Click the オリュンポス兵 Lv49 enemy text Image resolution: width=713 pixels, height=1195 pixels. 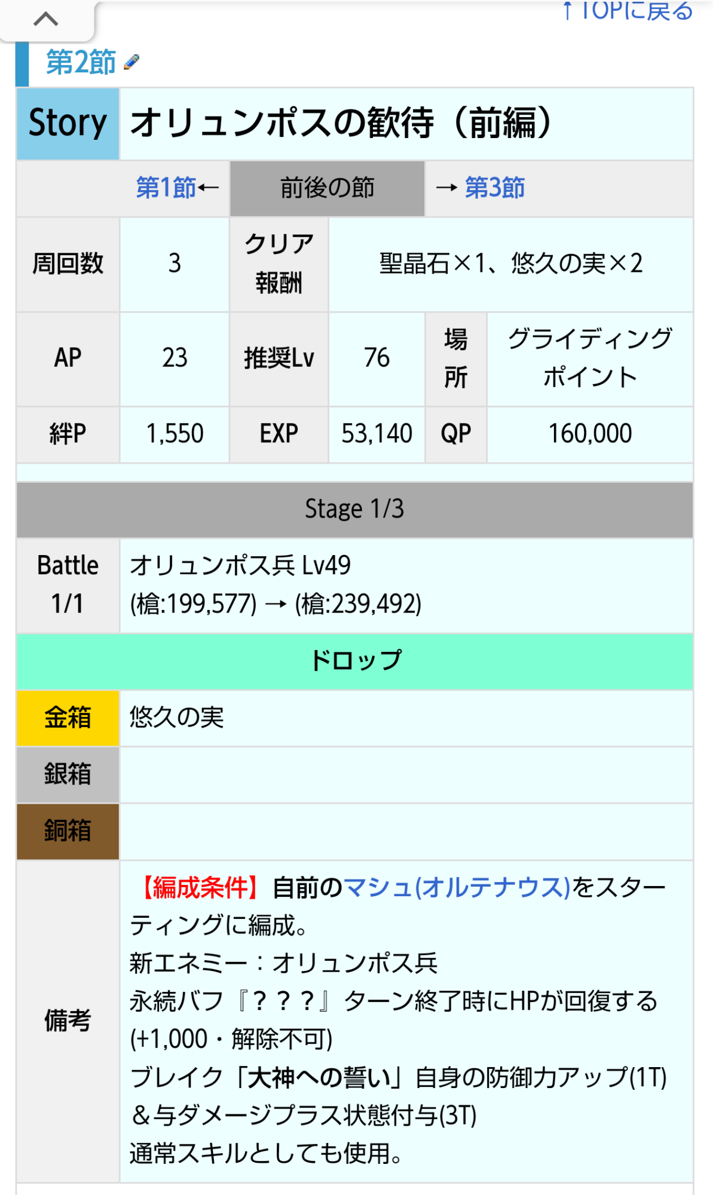tap(240, 565)
